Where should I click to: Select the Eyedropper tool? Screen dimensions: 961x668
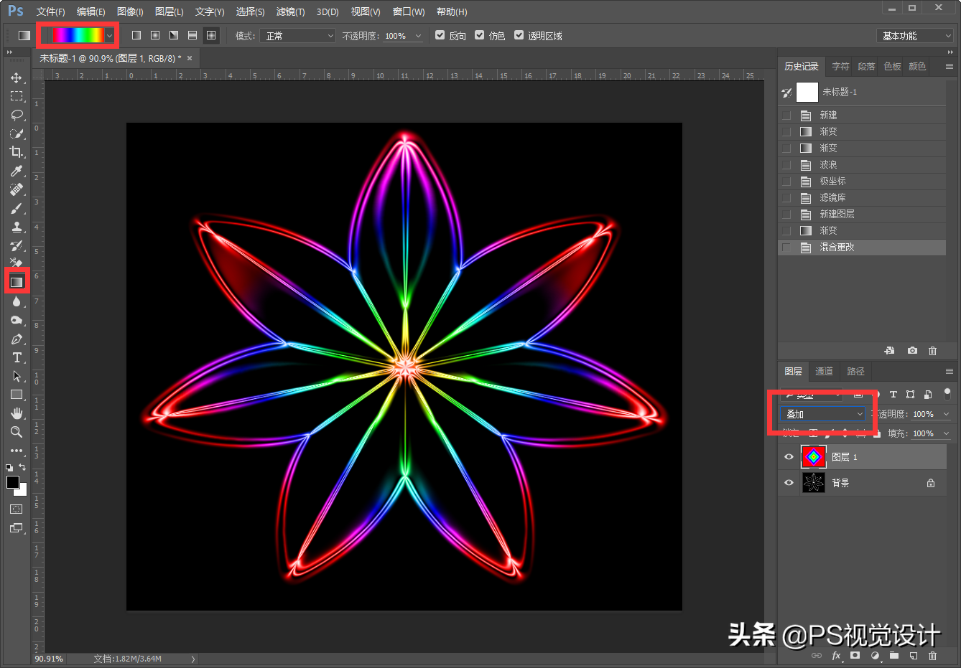(17, 171)
